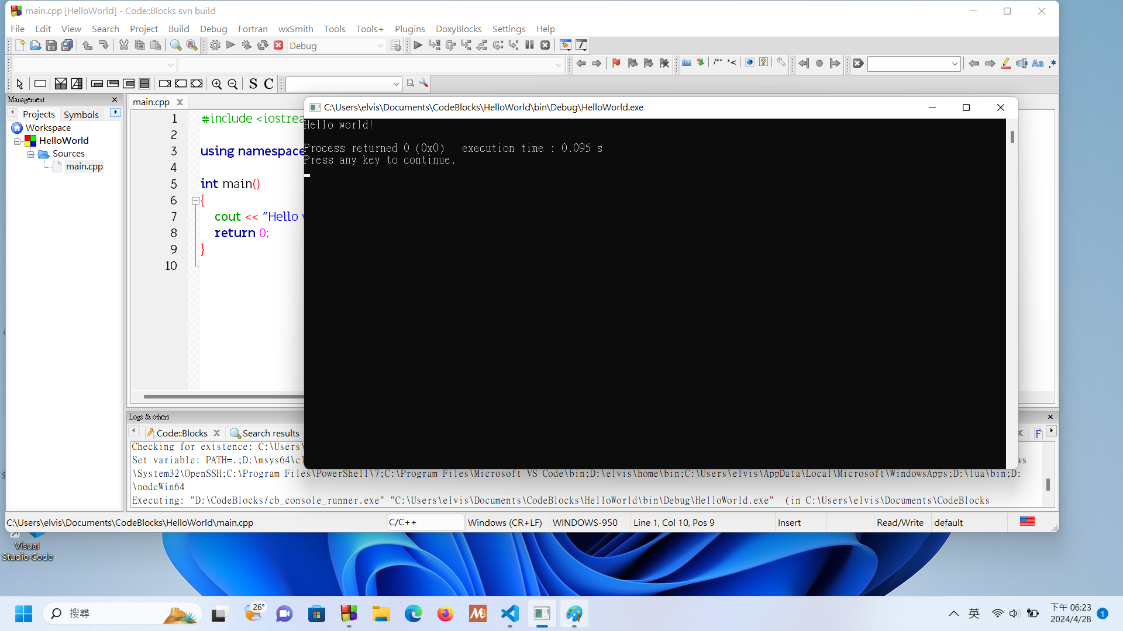Screen dimensions: 1123x631
Task: Collapse the Sources folder in project tree
Action: (32, 154)
